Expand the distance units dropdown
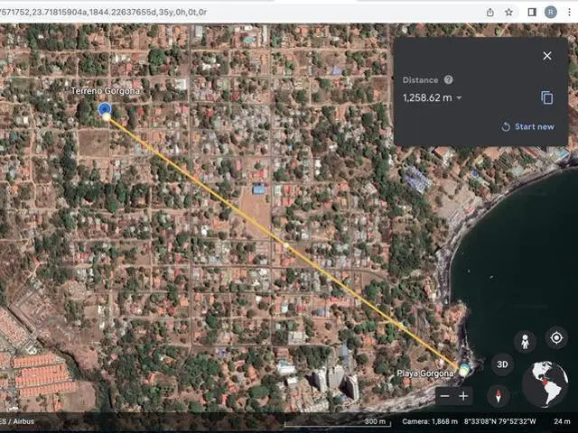 (x=459, y=98)
